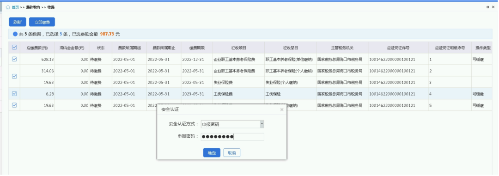The height and width of the screenshot is (176, 499).
Task: Click the 2022-12-31 deadline cell
Action: click(x=197, y=59)
